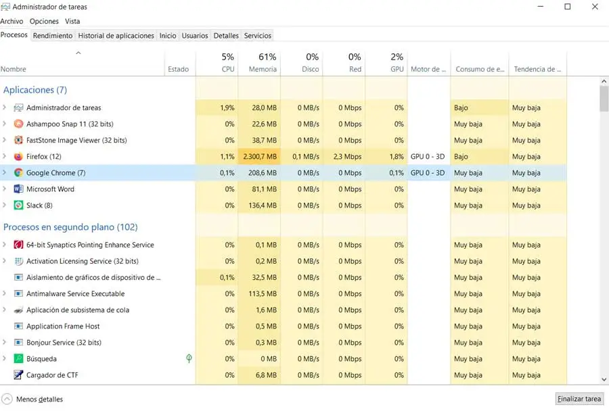Click the Firefox process icon

[x=18, y=157]
